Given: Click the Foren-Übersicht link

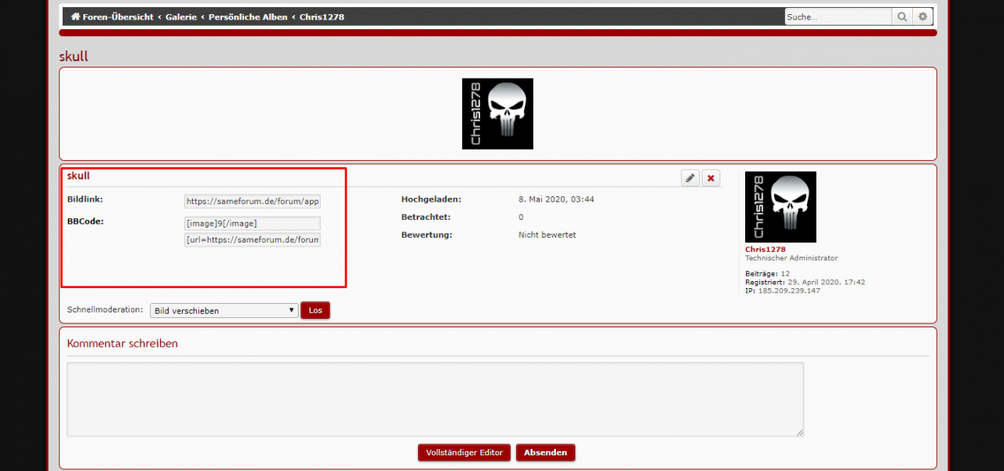Looking at the screenshot, I should (118, 16).
